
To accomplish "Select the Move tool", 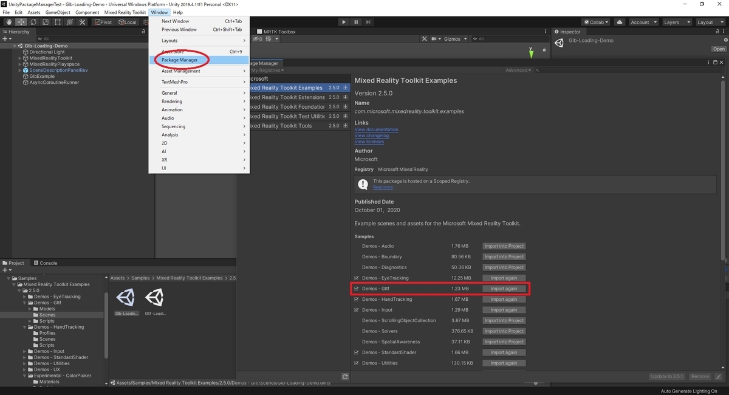I will click(x=21, y=22).
